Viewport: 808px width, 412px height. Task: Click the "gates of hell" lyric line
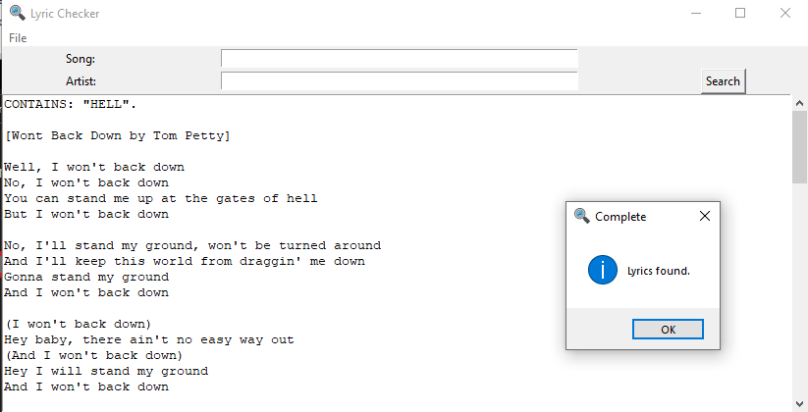(x=161, y=199)
